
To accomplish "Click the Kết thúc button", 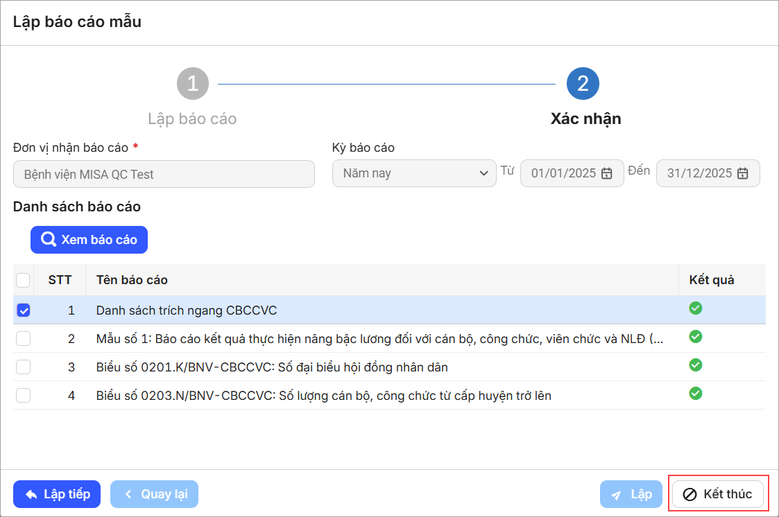I will click(718, 494).
